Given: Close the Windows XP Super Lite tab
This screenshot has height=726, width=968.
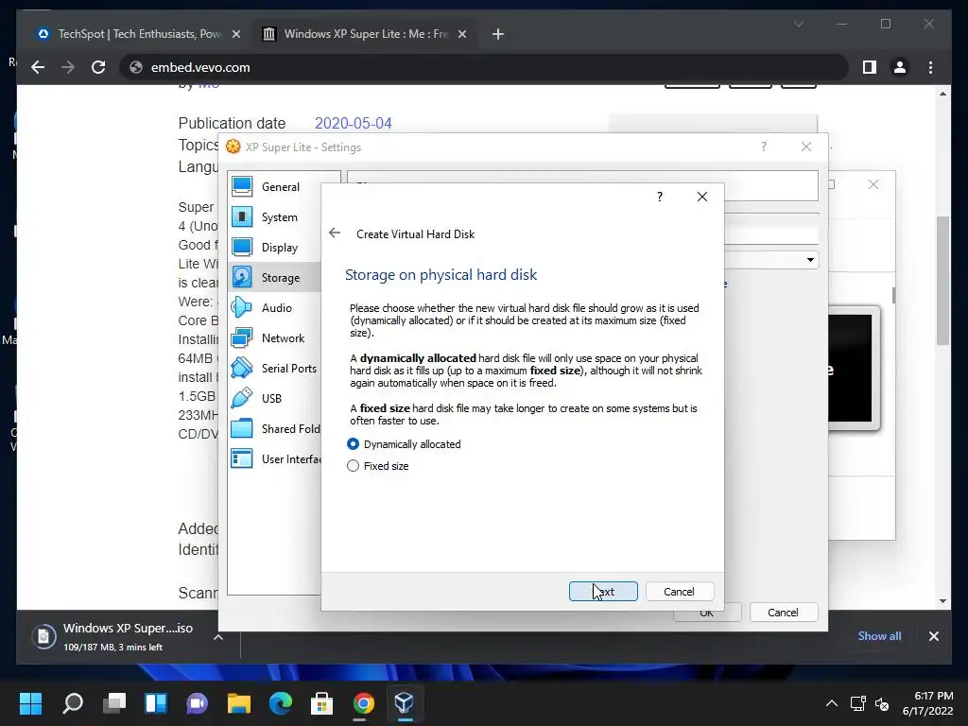Looking at the screenshot, I should (x=461, y=34).
